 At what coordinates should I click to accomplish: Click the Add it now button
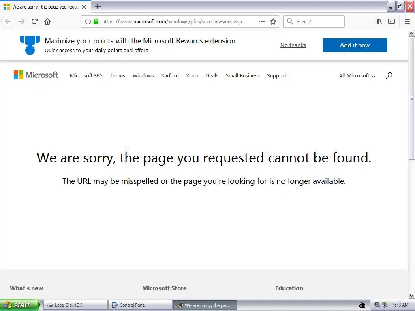tap(355, 45)
